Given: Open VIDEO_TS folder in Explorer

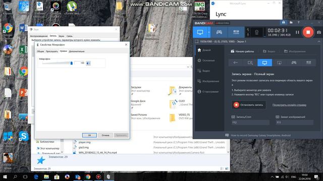Looking at the screenshot, I should [181, 117].
